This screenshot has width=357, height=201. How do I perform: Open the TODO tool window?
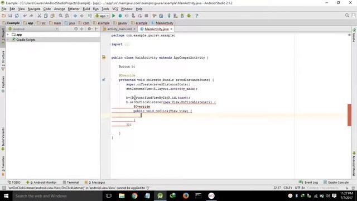click(x=14, y=183)
